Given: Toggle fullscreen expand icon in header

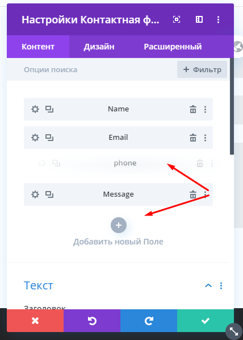Looking at the screenshot, I should click(x=177, y=19).
